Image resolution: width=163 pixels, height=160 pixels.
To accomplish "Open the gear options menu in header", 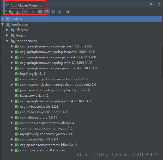I will point(152,4).
